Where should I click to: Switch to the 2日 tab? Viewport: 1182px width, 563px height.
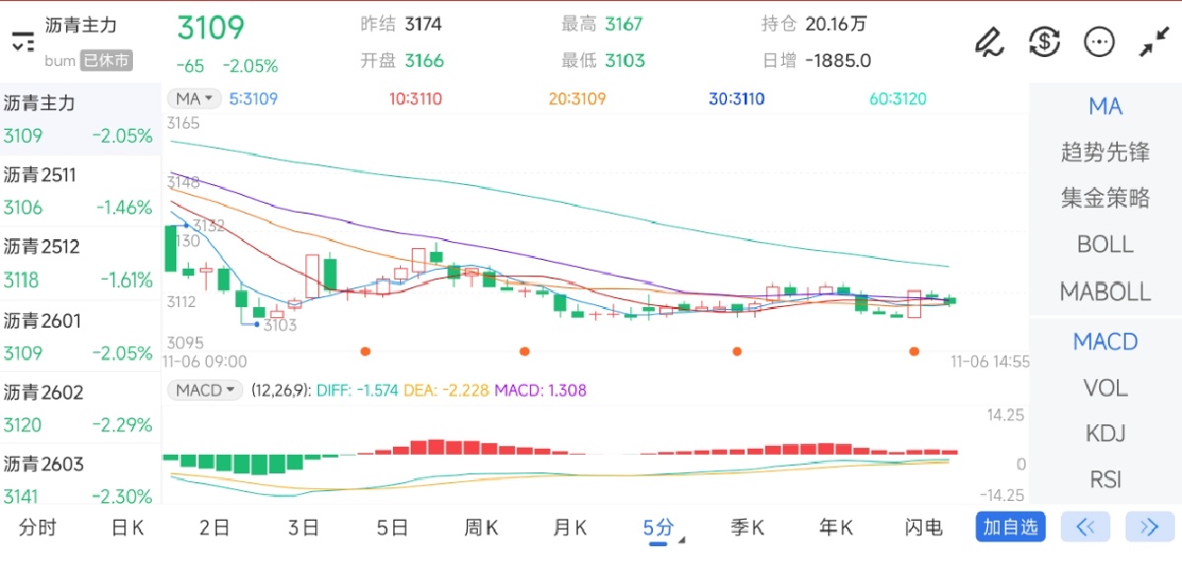(x=215, y=528)
